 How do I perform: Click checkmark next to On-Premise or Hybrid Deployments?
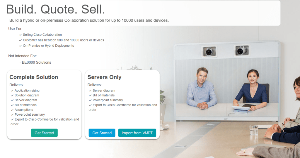tap(20, 46)
